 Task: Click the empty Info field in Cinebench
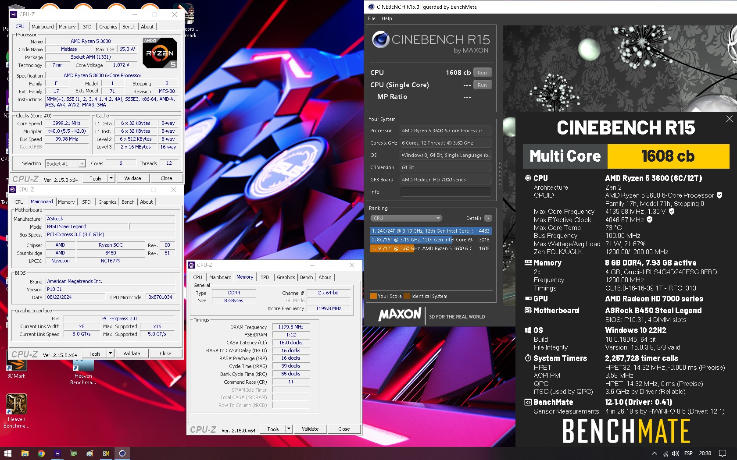pyautogui.click(x=445, y=192)
